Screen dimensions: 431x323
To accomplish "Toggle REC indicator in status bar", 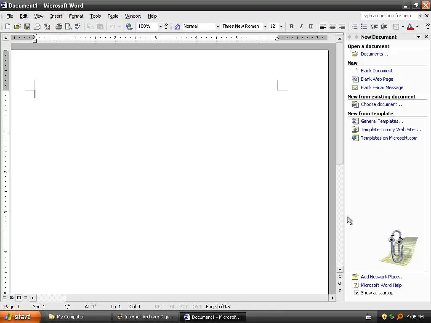I will click(x=159, y=307).
